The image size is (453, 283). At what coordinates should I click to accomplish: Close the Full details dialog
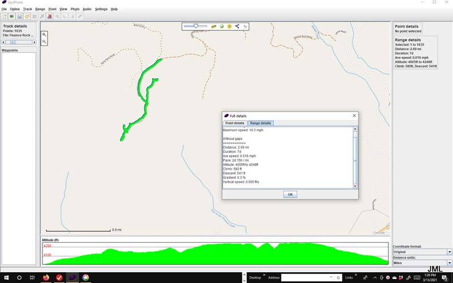354,115
